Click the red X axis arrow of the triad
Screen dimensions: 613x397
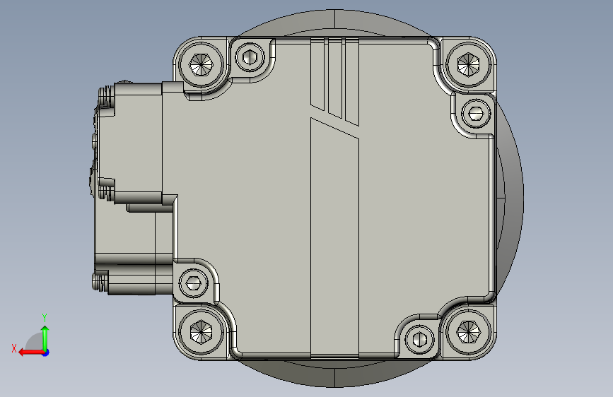[30, 352]
